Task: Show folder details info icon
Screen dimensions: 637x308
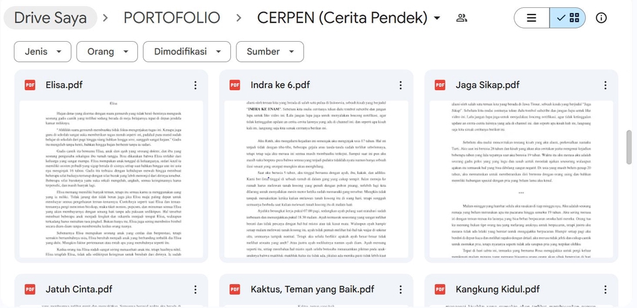Action: coord(601,18)
